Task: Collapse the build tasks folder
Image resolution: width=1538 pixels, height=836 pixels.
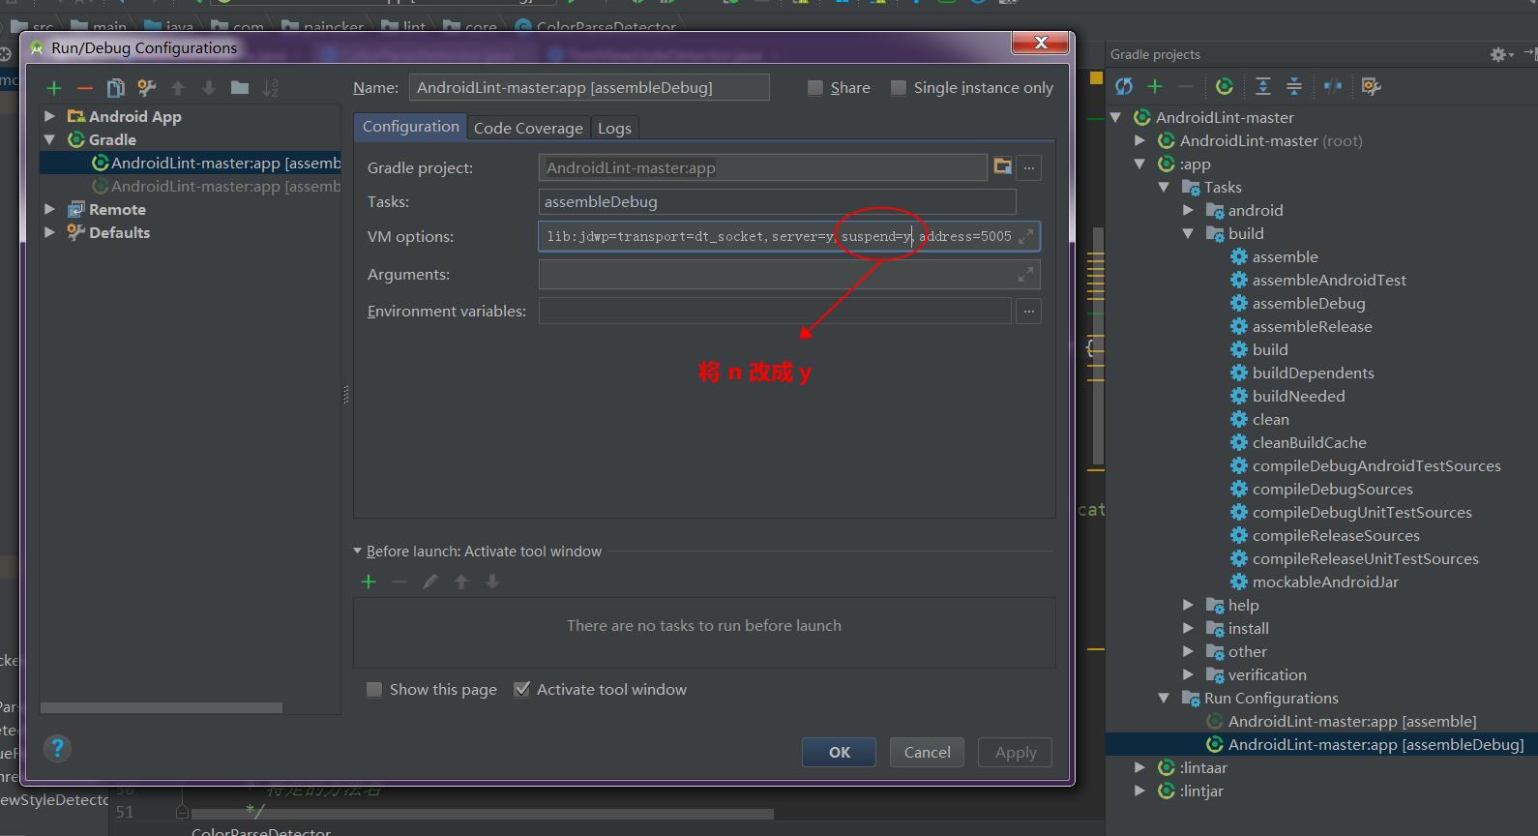Action: tap(1188, 233)
